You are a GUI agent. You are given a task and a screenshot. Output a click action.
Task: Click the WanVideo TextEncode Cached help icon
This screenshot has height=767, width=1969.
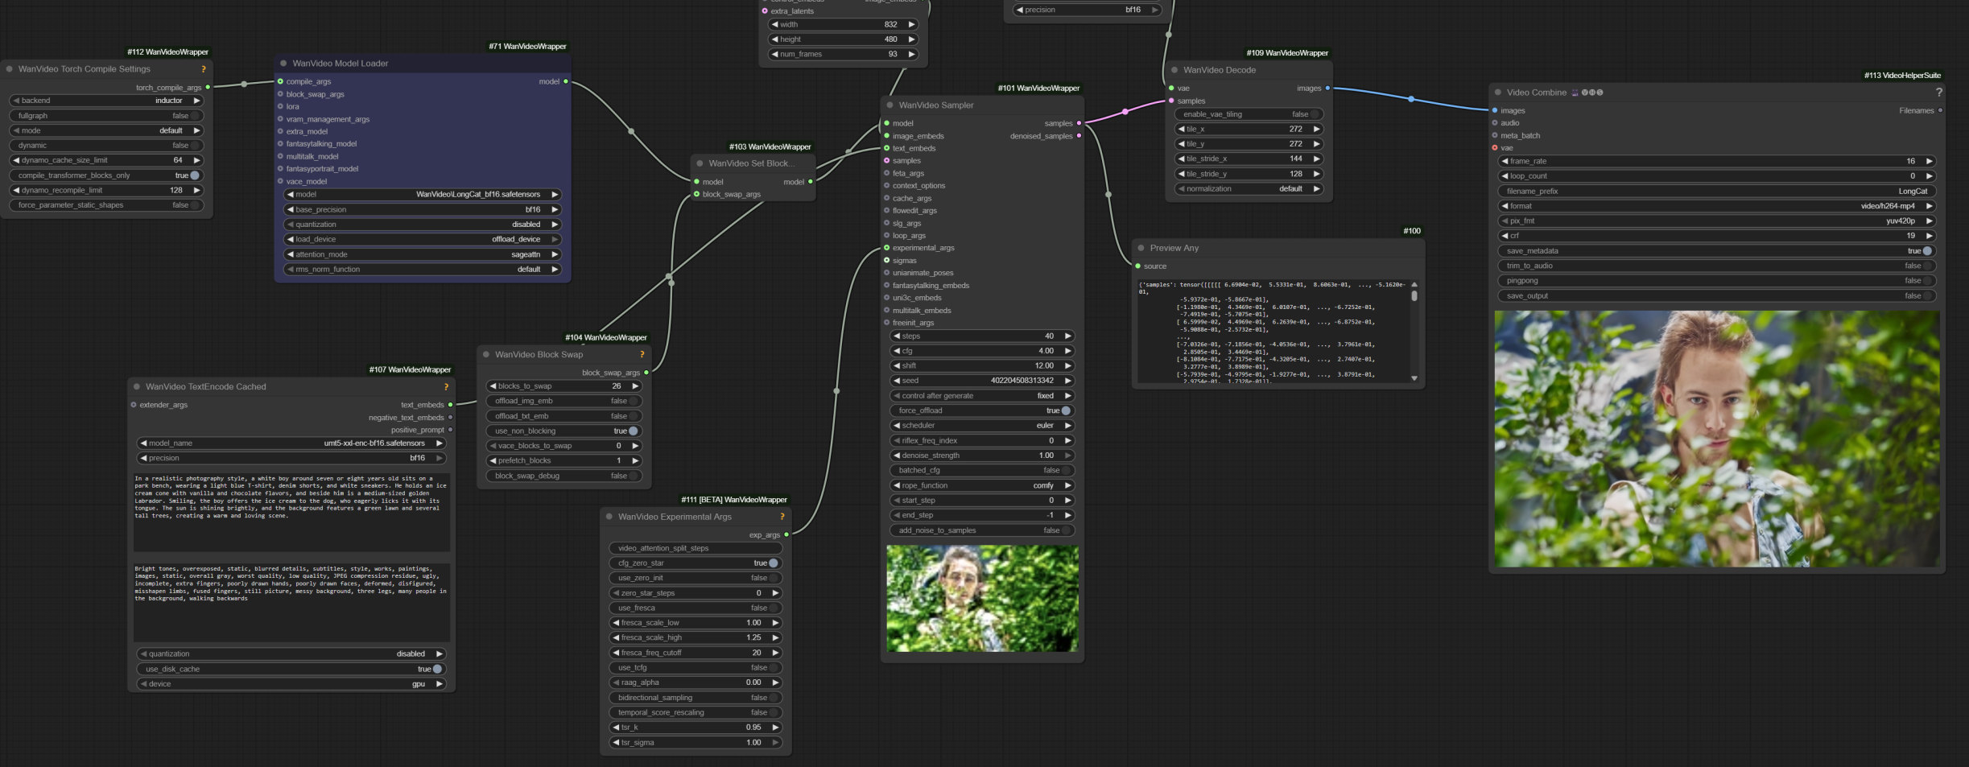pos(446,387)
